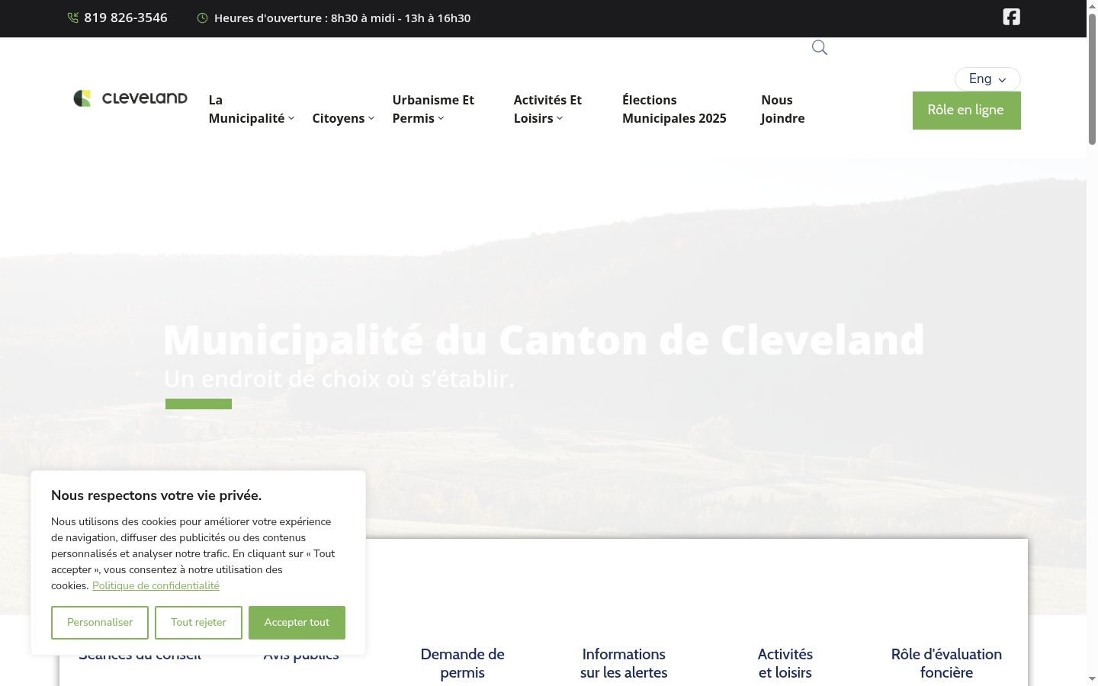
Task: Accept all cookies with Accepter tout
Action: (x=297, y=623)
